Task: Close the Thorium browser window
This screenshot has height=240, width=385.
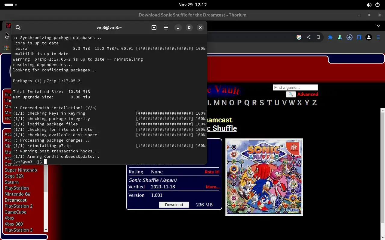Action: pos(380,15)
